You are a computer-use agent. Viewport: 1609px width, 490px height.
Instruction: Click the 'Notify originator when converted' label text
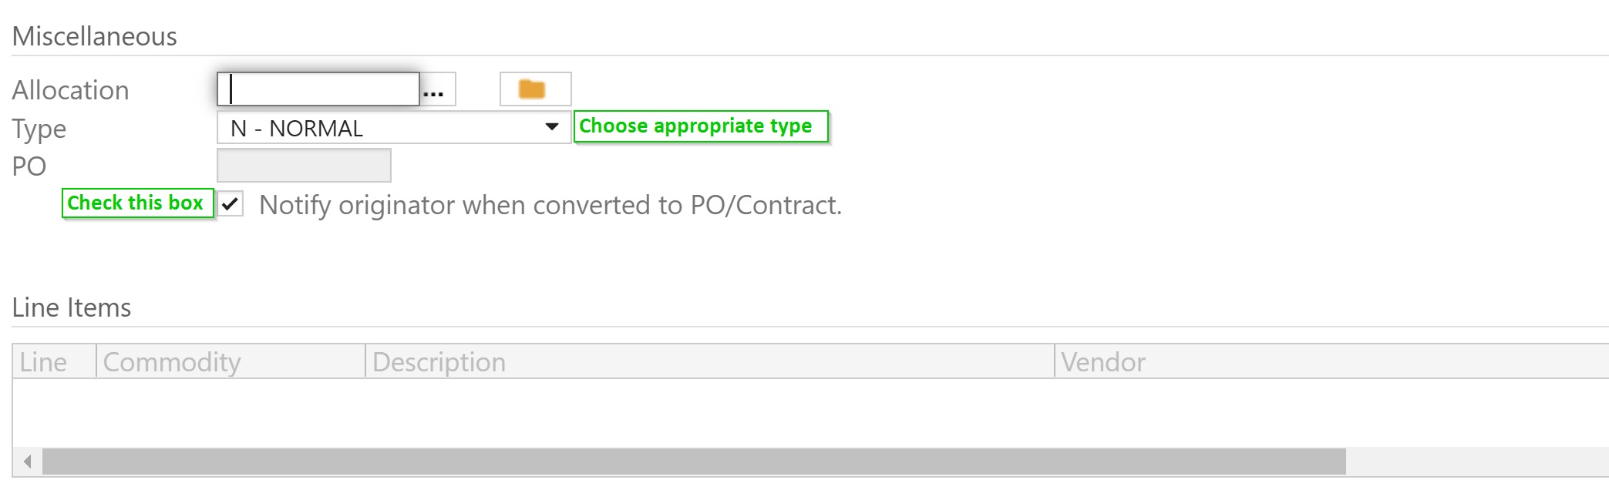[x=550, y=205]
